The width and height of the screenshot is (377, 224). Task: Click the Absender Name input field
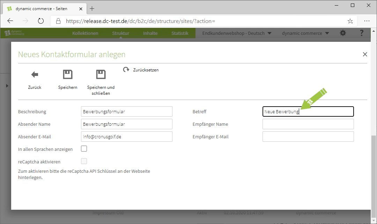[x=127, y=124]
